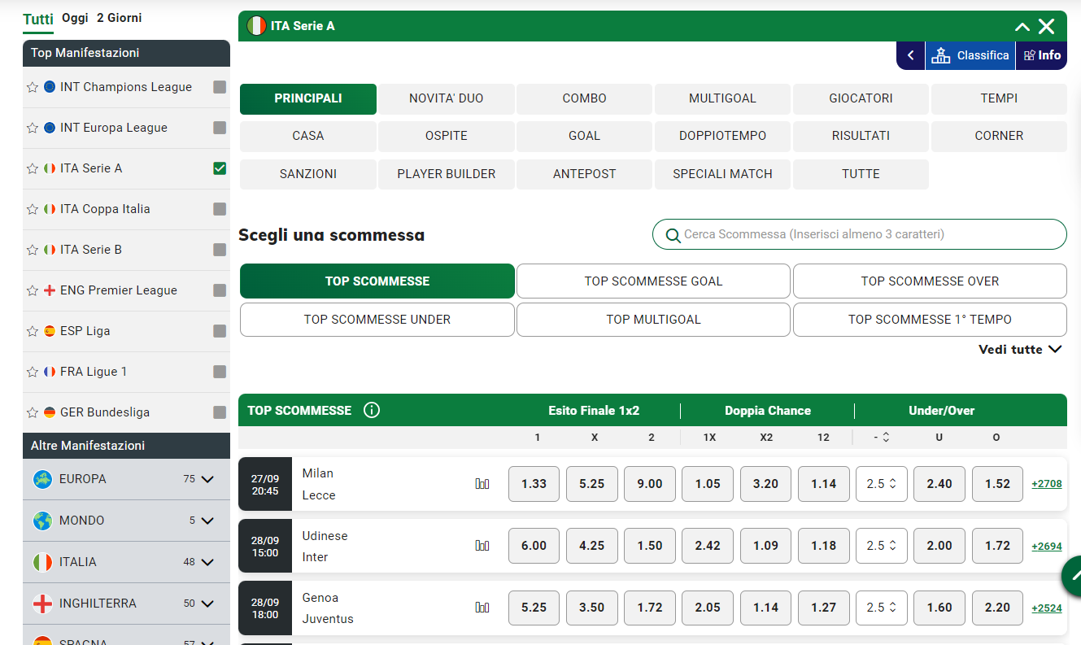The height and width of the screenshot is (645, 1081).
Task: Click the back arrow in the green header
Action: click(x=910, y=55)
